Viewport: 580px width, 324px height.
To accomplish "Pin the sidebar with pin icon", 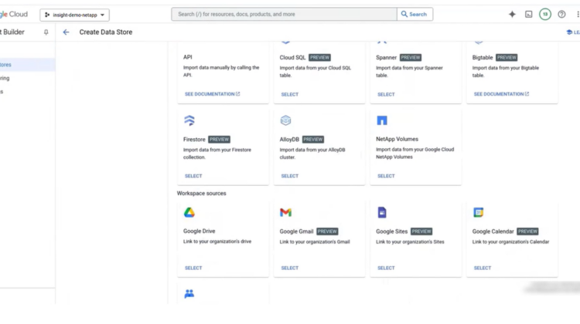I will click(46, 32).
